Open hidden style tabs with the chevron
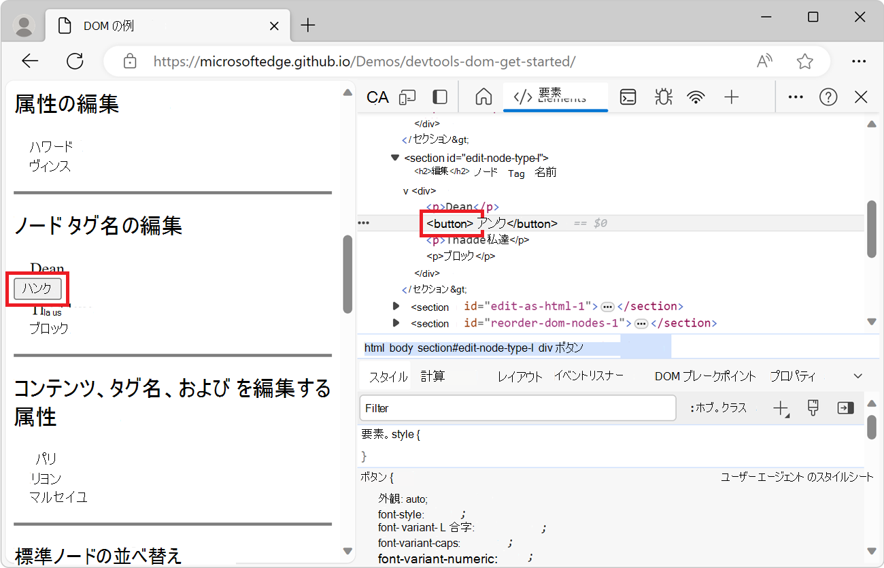 click(856, 375)
